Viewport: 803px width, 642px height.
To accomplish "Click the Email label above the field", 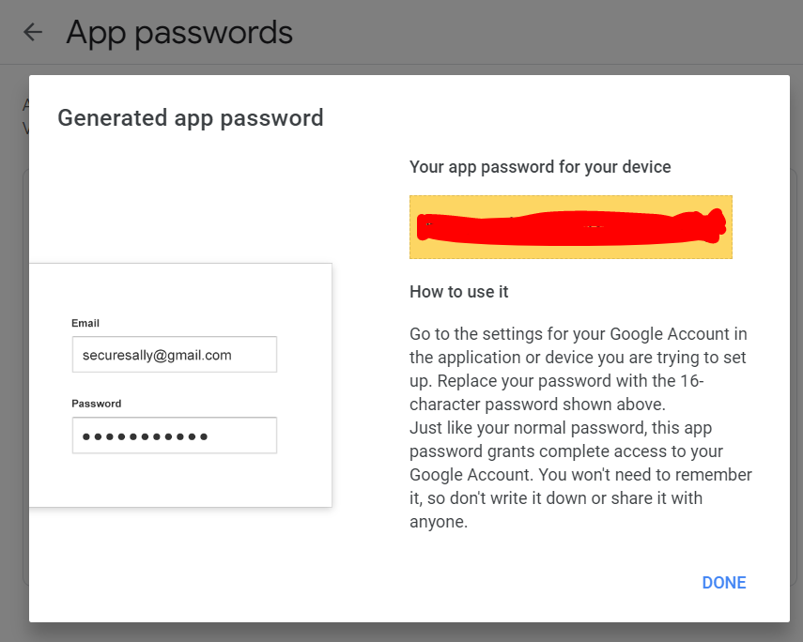I will pos(85,323).
